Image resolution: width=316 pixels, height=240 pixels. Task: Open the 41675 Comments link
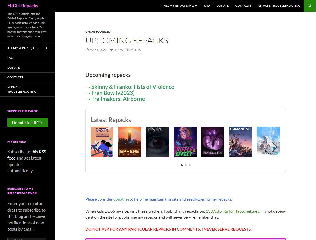pyautogui.click(x=127, y=50)
